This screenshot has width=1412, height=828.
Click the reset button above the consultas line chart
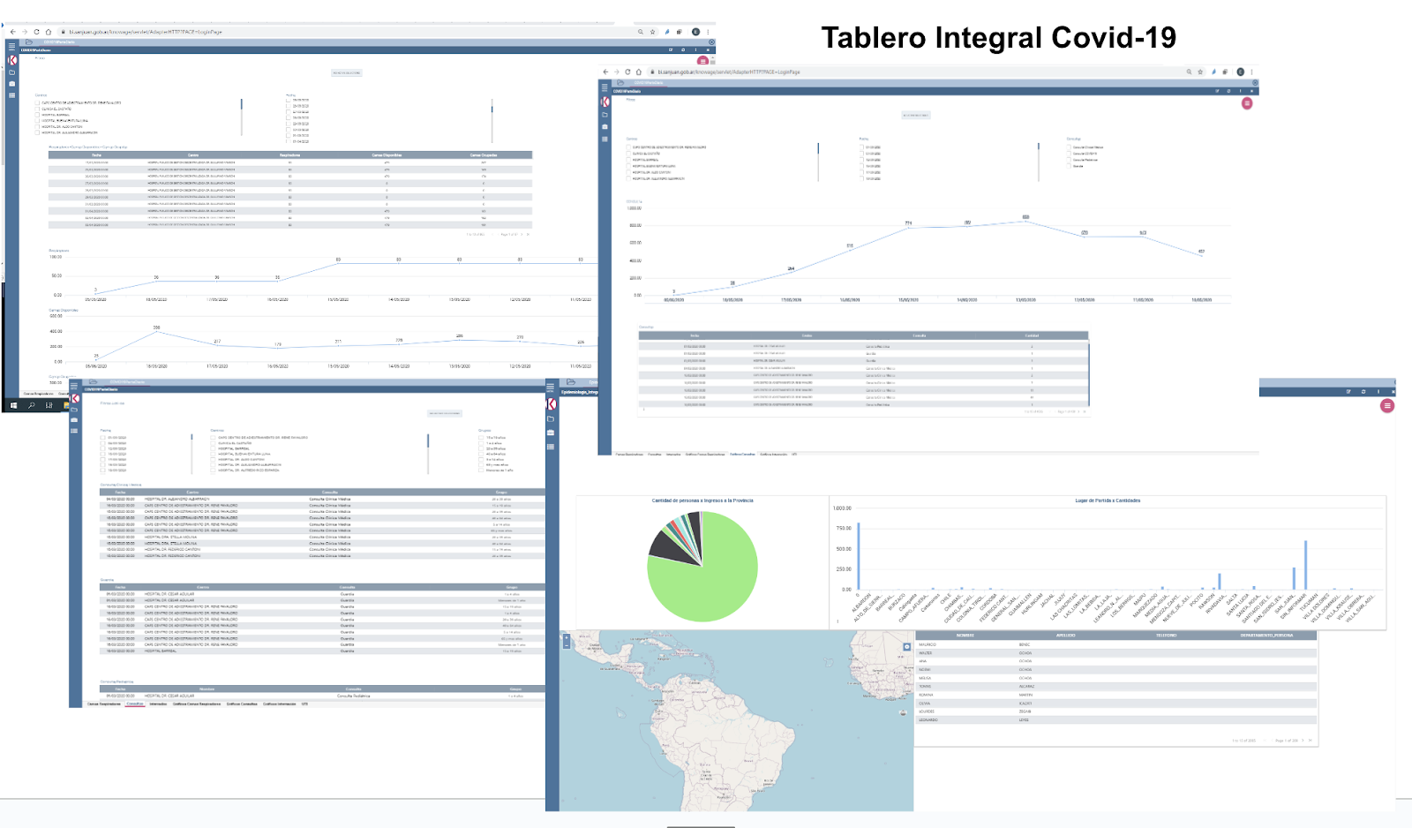point(915,115)
